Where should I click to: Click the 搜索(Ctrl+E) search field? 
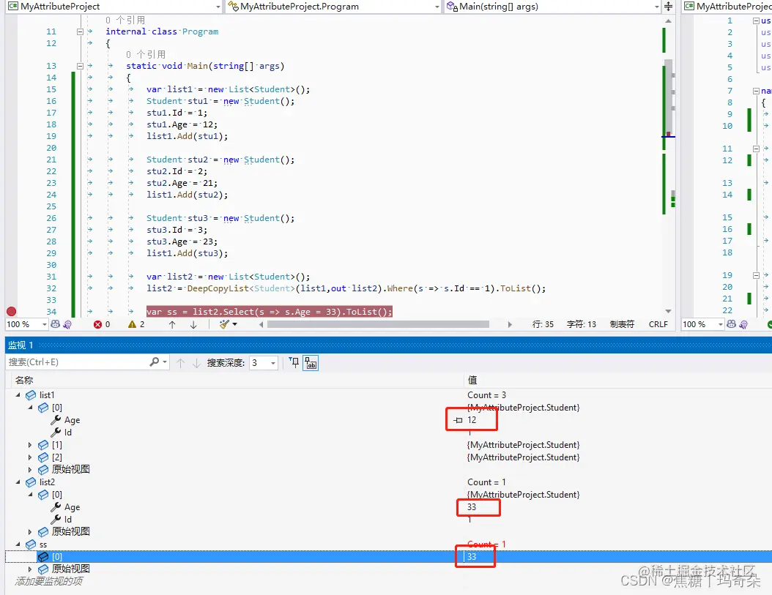point(78,362)
